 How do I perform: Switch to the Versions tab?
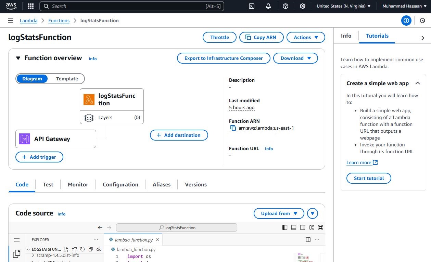coord(196,184)
